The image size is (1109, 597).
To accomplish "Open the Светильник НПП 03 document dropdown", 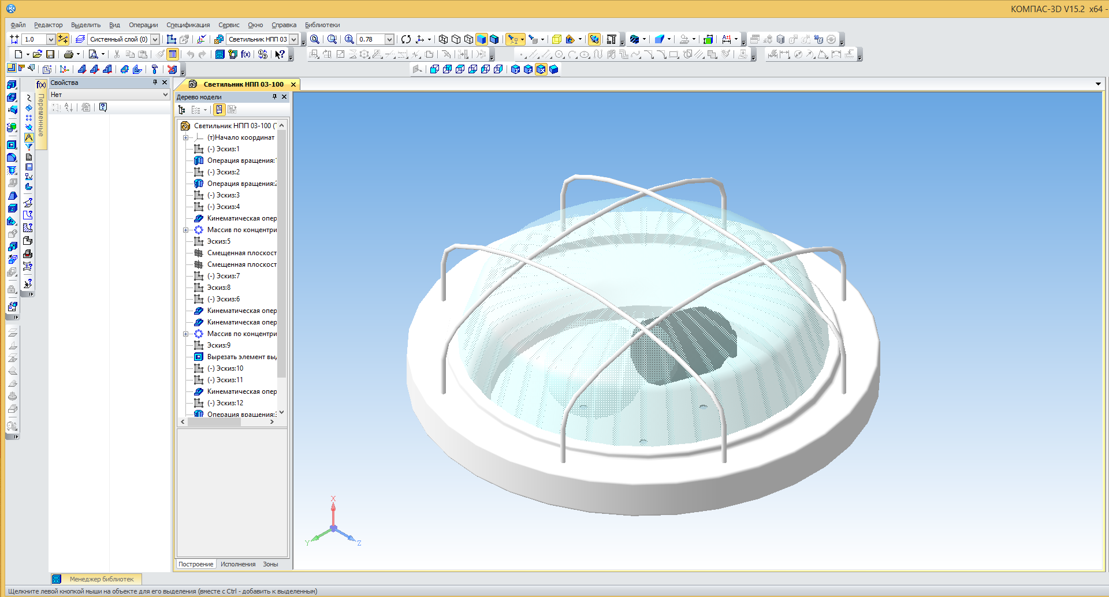I will point(293,39).
